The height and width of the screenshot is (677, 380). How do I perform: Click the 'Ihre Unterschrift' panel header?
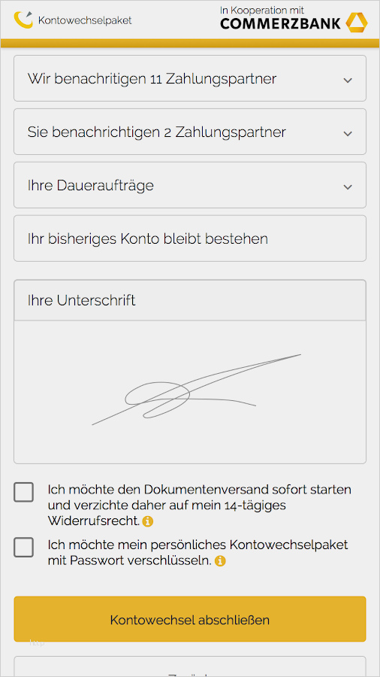coord(190,300)
